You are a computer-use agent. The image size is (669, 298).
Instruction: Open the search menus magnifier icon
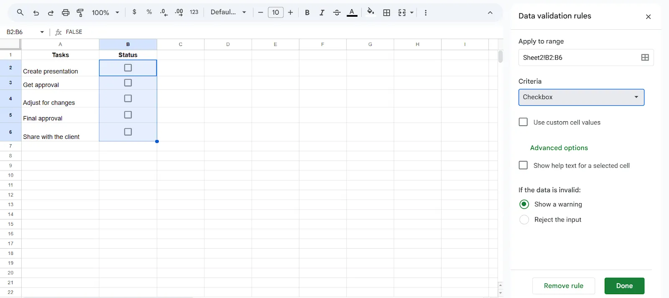coord(20,13)
